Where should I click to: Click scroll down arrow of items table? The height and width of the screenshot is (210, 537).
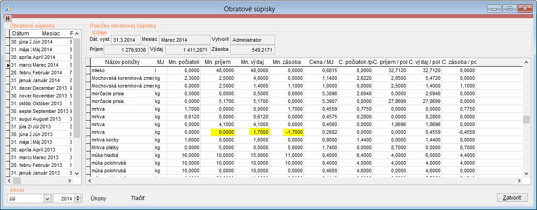coord(526,173)
